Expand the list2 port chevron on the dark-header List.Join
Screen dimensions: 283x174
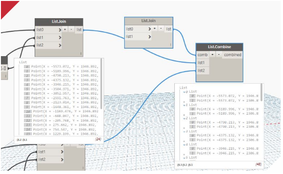pyautogui.click(x=60, y=45)
